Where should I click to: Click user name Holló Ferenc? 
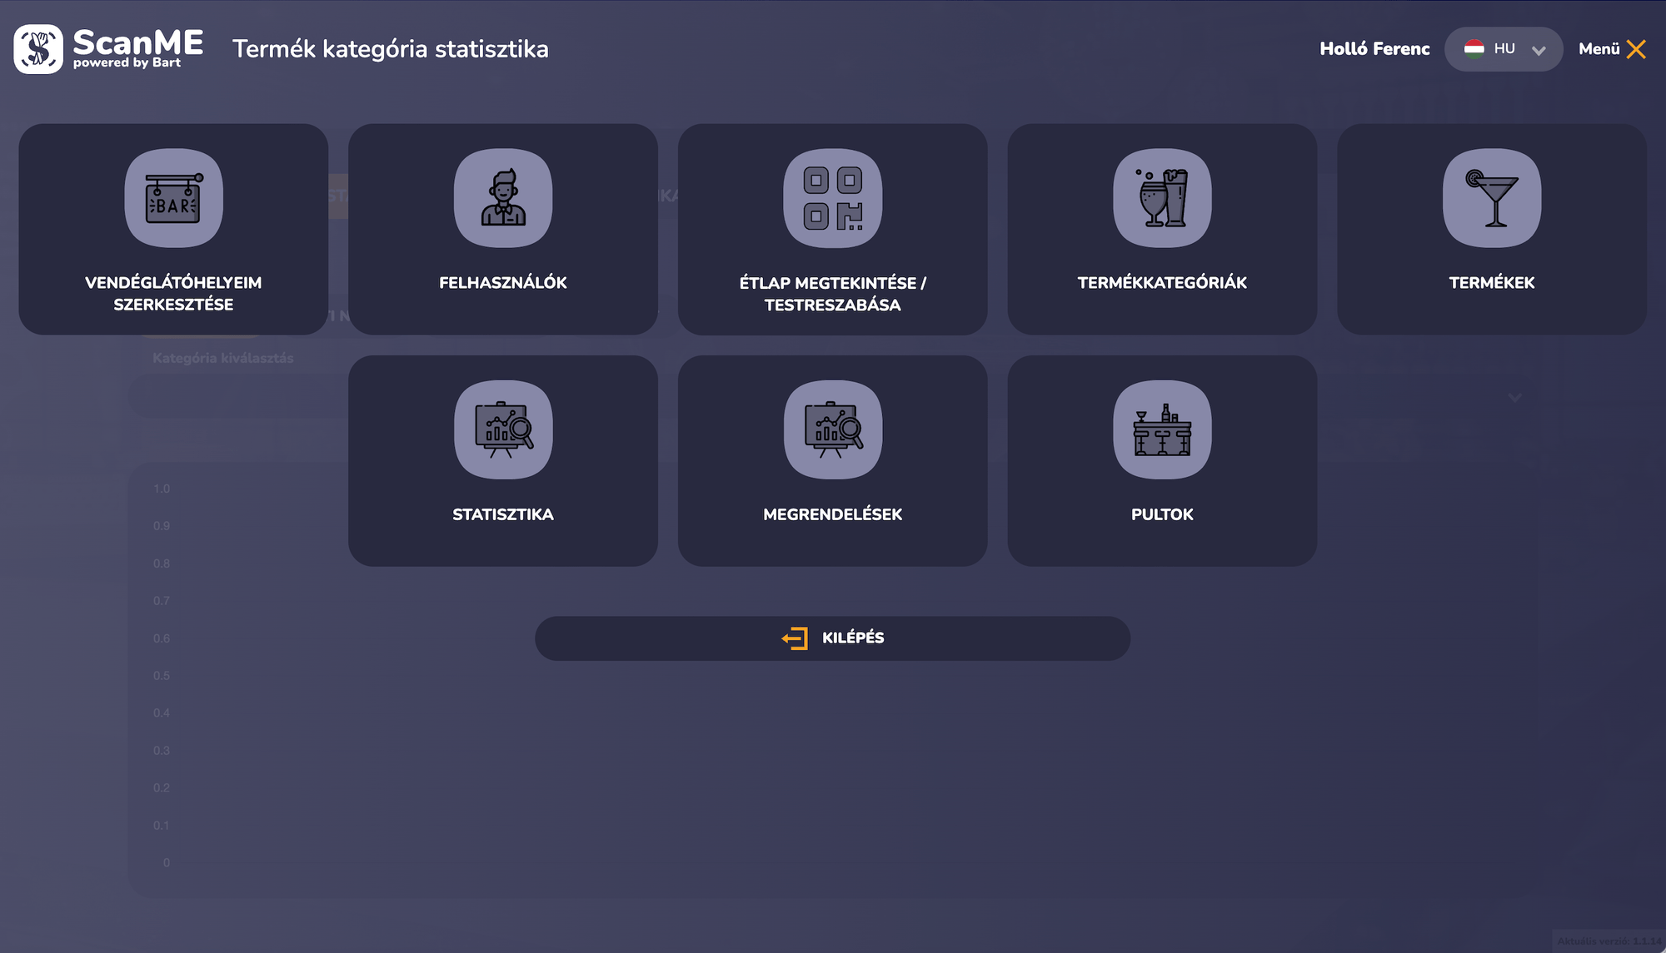(1374, 49)
